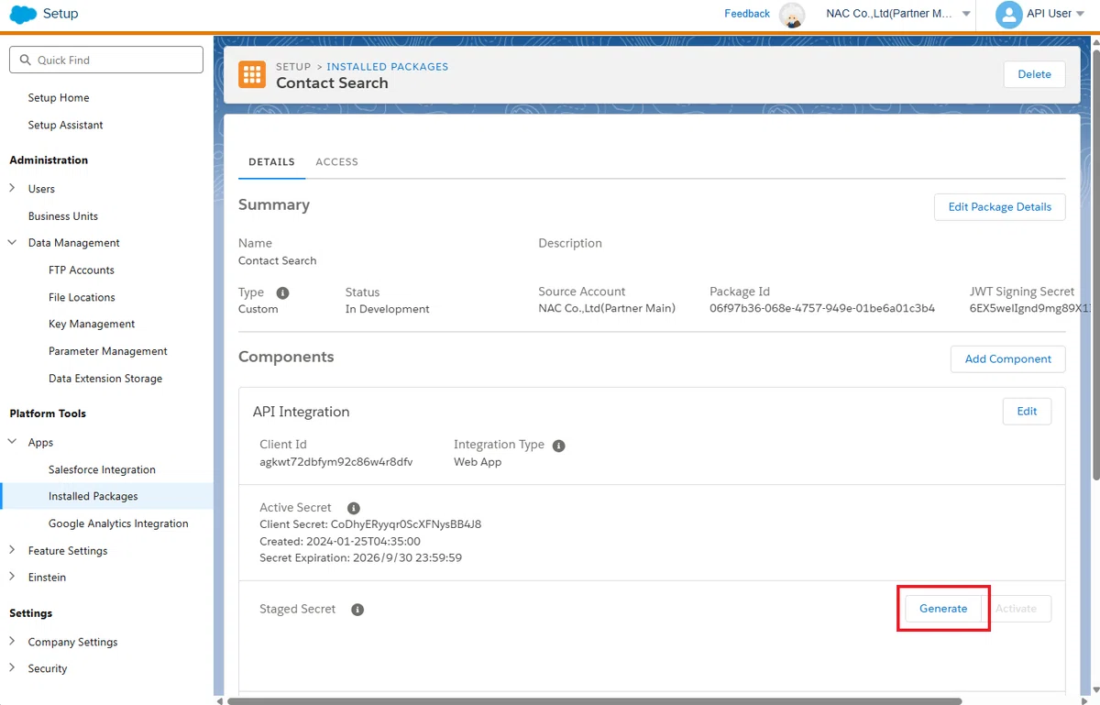Collapse the Data Management section

(12, 243)
